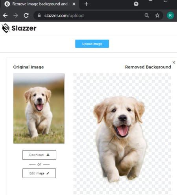177x195 pixels.
Task: Click the Edit image button
Action: point(39,173)
